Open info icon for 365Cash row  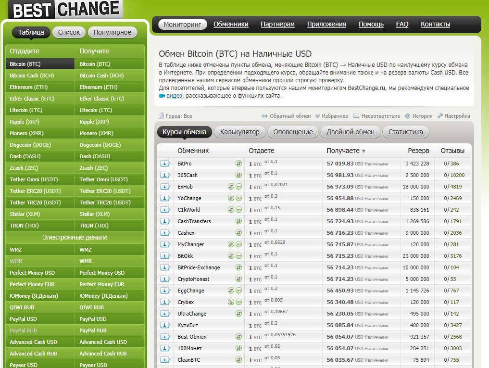click(x=165, y=175)
